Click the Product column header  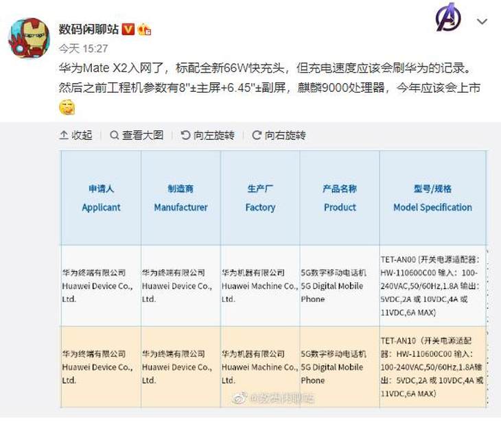coord(340,198)
